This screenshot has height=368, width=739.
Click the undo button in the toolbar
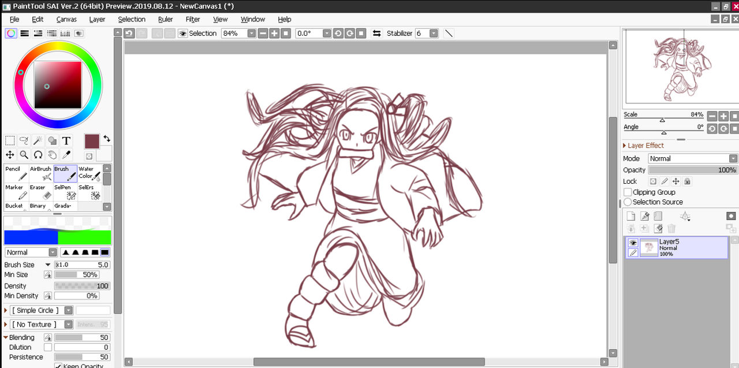point(129,34)
